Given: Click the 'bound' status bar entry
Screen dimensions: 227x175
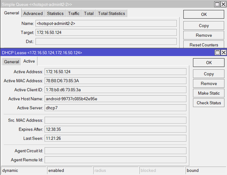Looking at the screenshot, I should point(206,170).
